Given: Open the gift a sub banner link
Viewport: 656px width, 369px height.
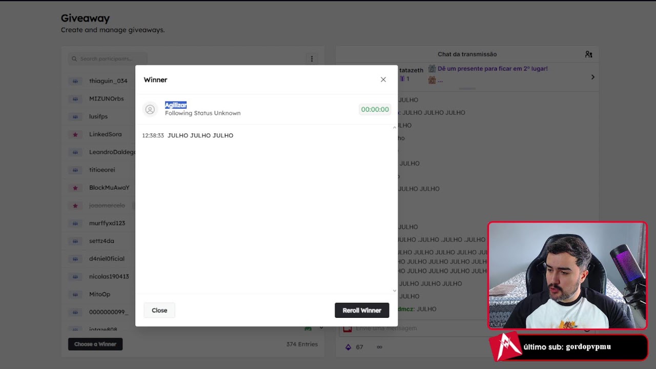Looking at the screenshot, I should (492, 69).
